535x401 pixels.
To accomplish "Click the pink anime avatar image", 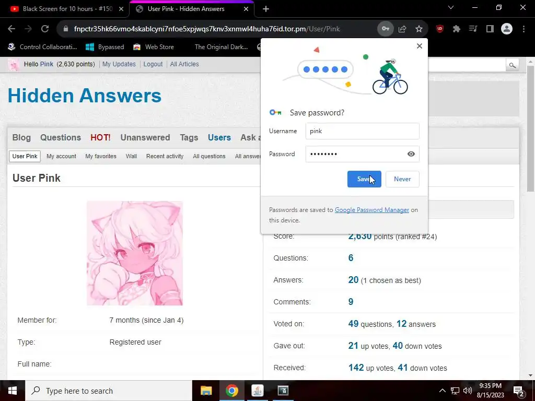I will [x=135, y=253].
